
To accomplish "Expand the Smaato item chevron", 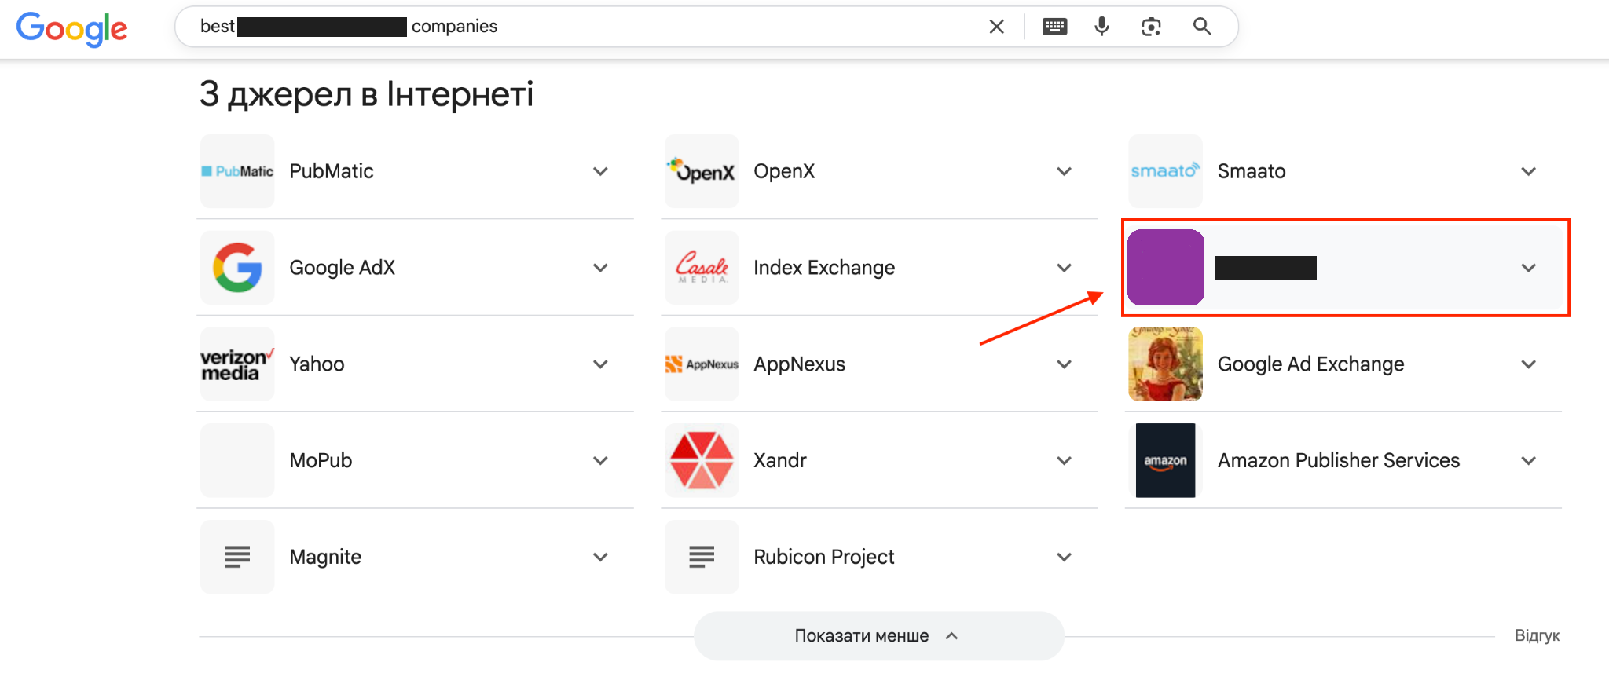I will [x=1528, y=171].
